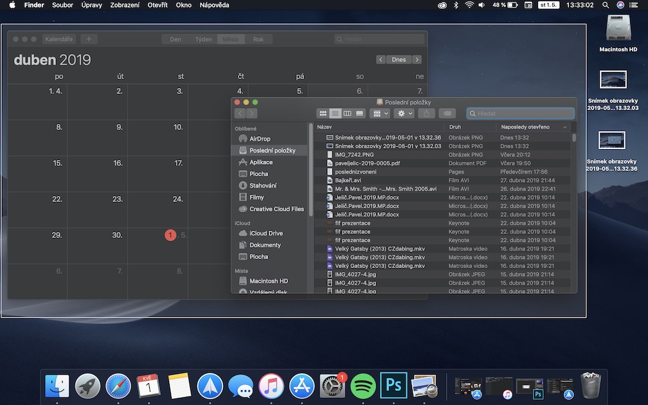The image size is (648, 405).
Task: Switch Calendar to Rok view
Action: 258,39
